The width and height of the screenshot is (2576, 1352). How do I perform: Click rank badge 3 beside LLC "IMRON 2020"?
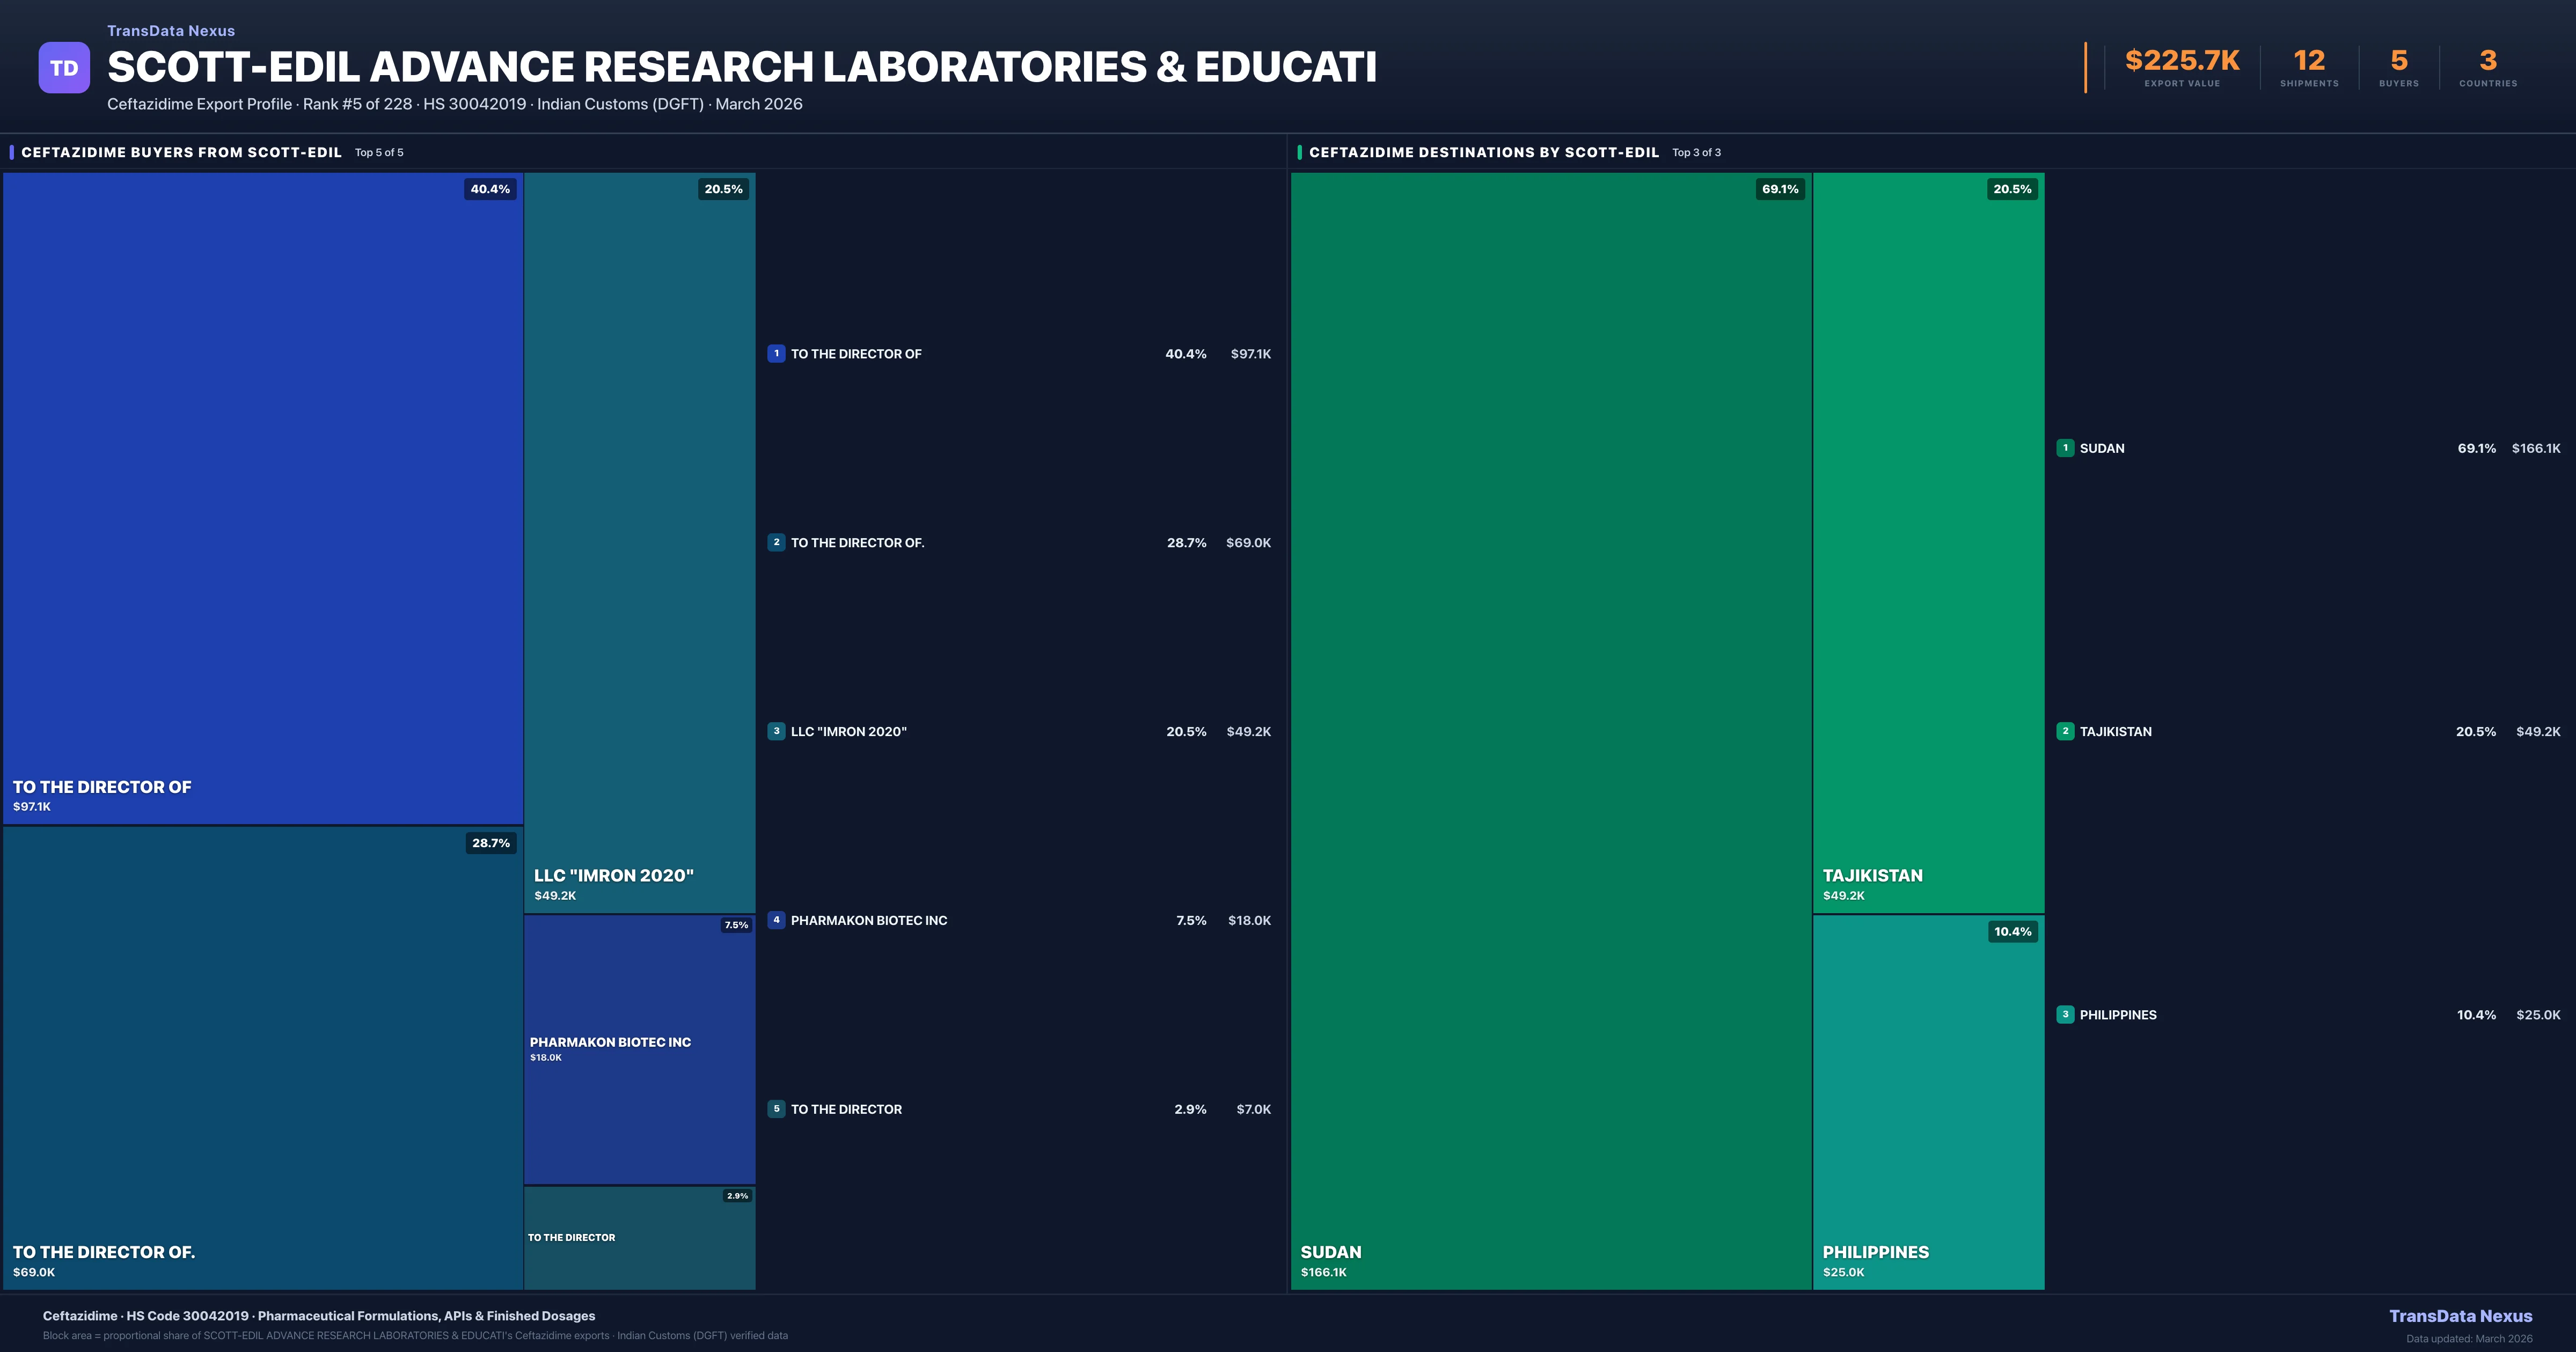[x=776, y=731]
